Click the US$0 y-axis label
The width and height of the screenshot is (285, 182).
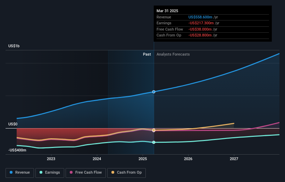(13, 124)
